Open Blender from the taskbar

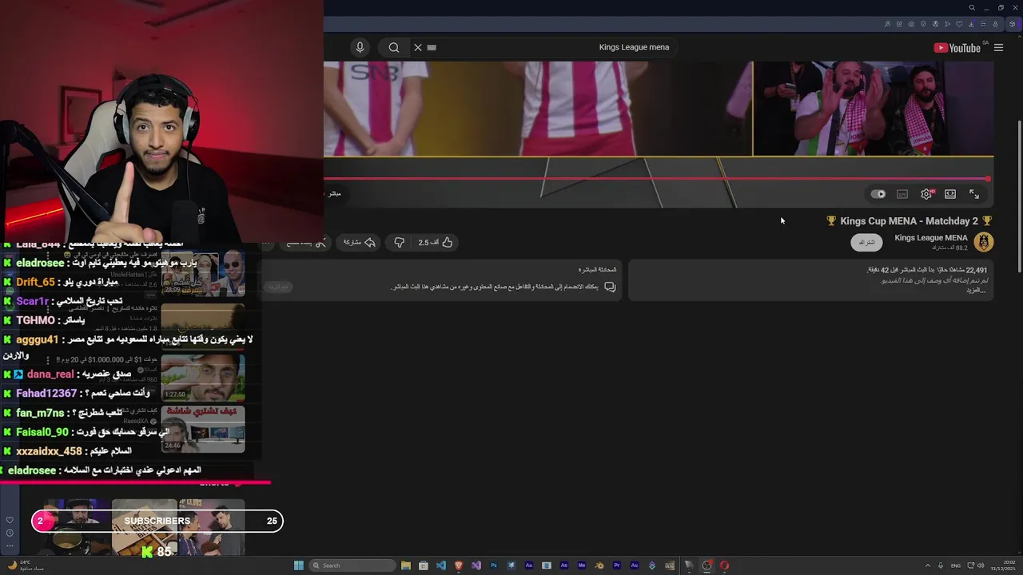coord(598,565)
